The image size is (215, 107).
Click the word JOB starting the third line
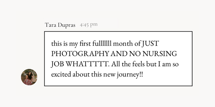(x=58, y=64)
